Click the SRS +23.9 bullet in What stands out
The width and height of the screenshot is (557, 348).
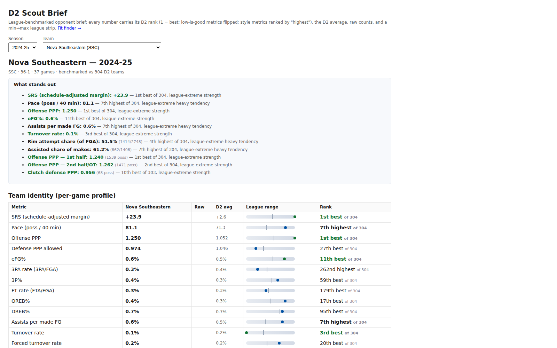point(125,95)
